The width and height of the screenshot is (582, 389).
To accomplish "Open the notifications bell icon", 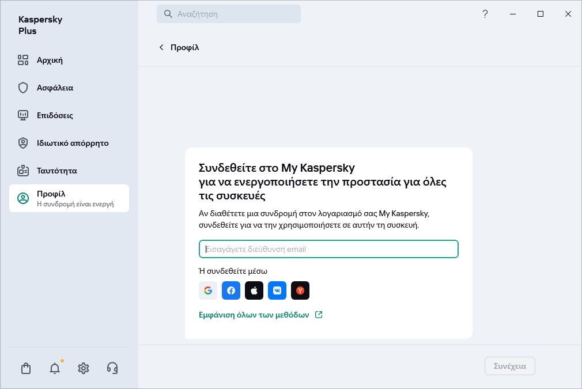I will pos(55,368).
